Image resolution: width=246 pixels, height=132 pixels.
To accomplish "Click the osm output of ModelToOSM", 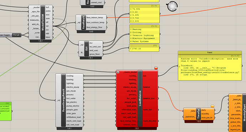I will (x=48, y=19).
